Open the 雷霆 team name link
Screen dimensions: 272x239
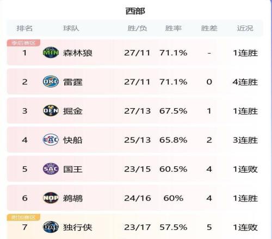pos(73,82)
